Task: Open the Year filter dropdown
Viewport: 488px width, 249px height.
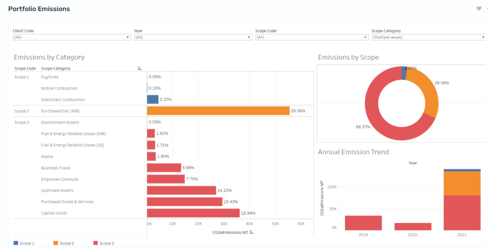Action: [x=193, y=37]
